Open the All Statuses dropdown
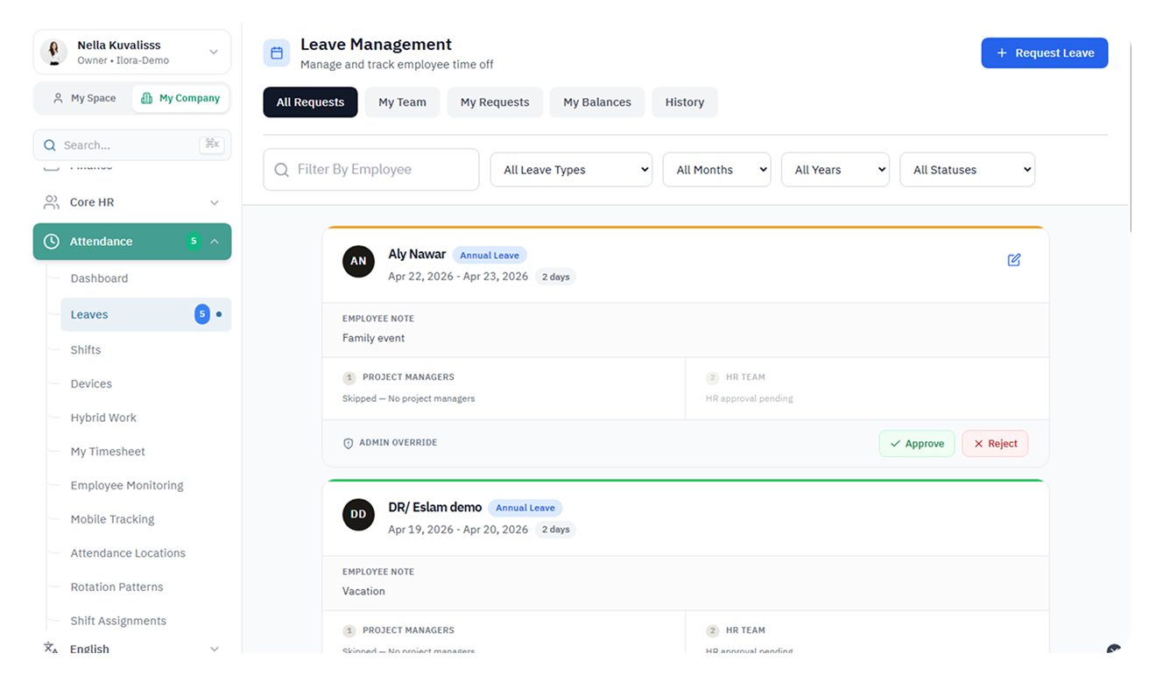 tap(968, 170)
